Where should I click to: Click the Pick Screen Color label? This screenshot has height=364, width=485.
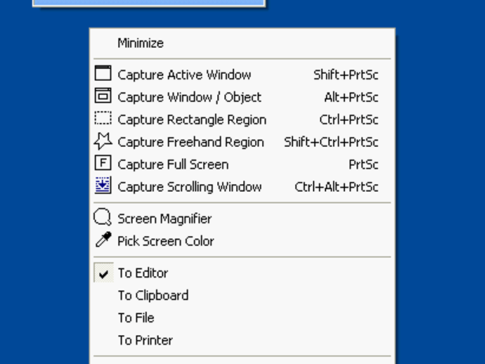165,241
